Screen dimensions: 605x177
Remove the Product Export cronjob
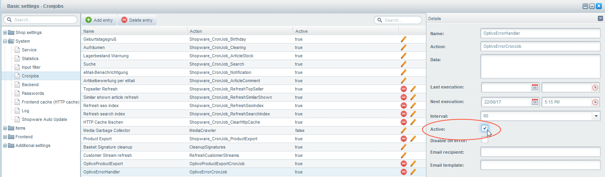pyautogui.click(x=404, y=139)
